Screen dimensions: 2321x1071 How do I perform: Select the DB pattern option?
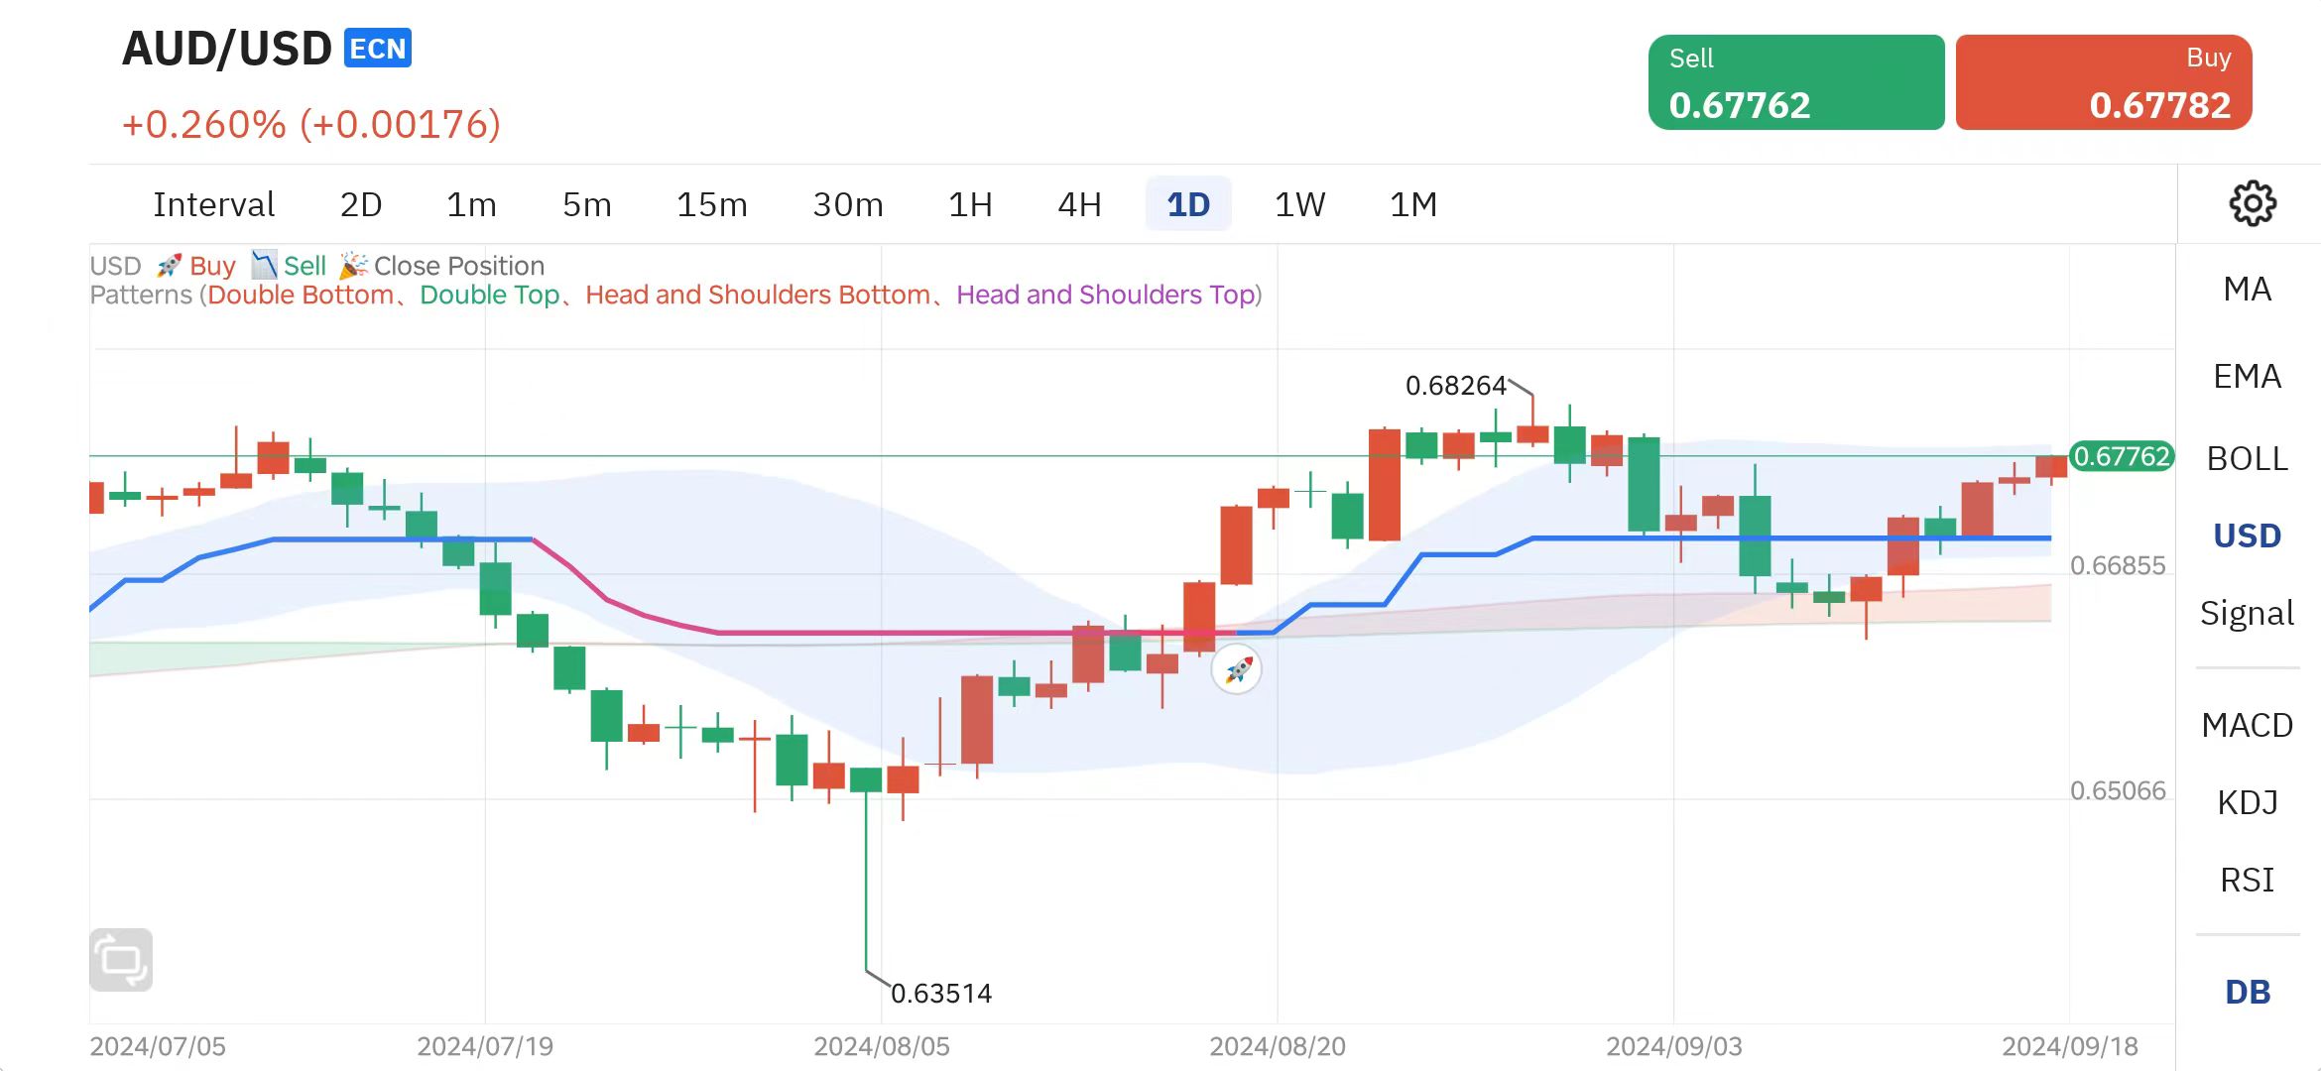[2247, 992]
